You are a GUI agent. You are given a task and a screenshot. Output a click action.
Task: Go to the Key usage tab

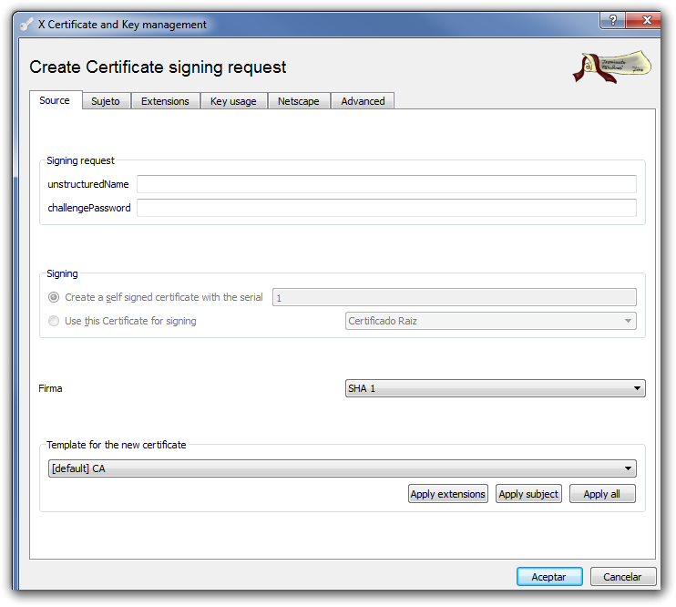pyautogui.click(x=233, y=101)
